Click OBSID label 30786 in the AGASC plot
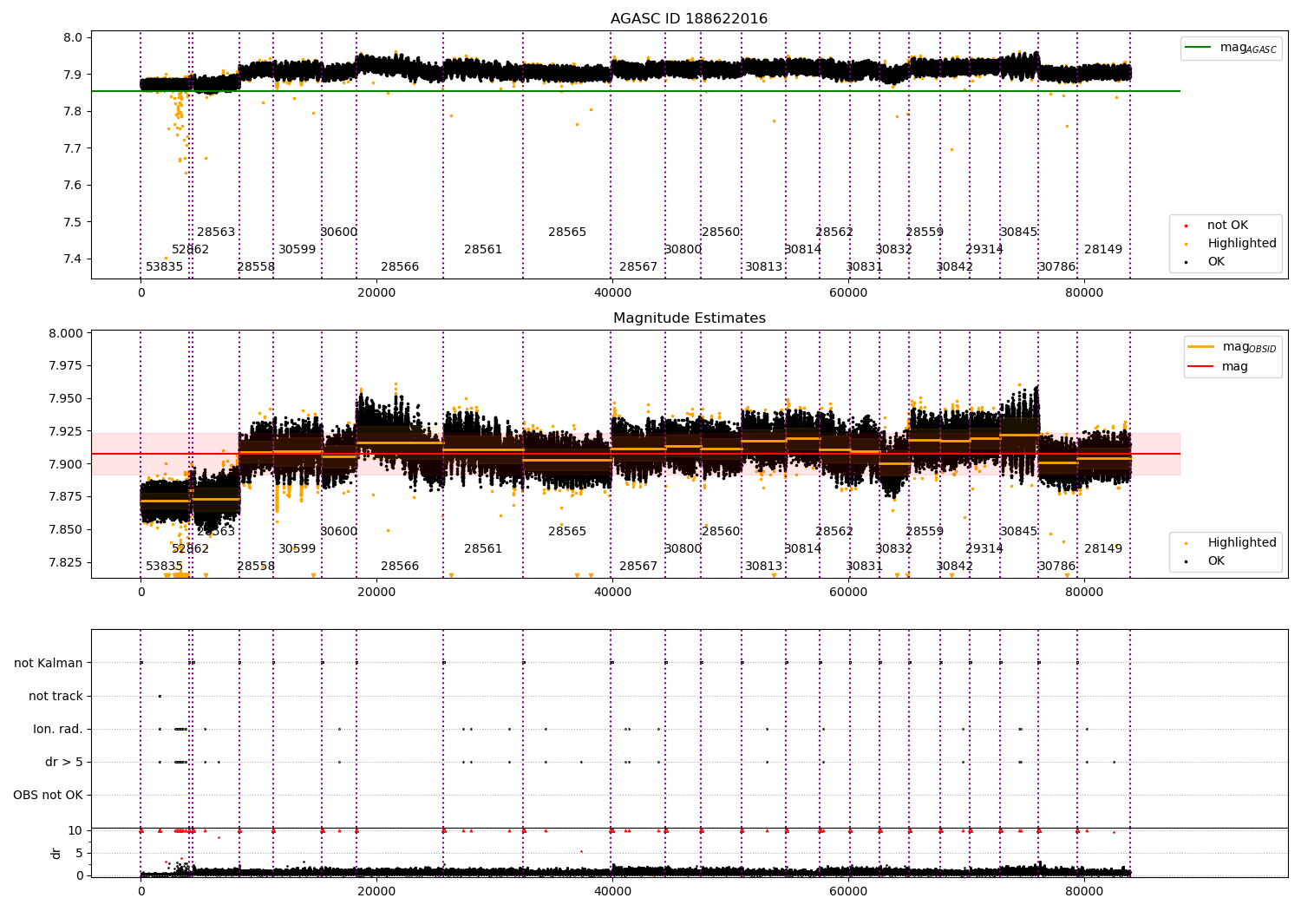 [1057, 267]
